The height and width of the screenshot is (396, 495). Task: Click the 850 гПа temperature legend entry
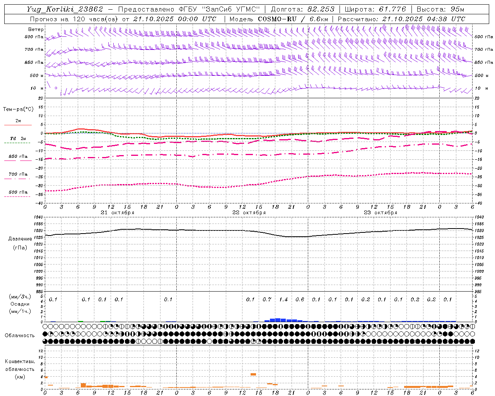[18, 157]
